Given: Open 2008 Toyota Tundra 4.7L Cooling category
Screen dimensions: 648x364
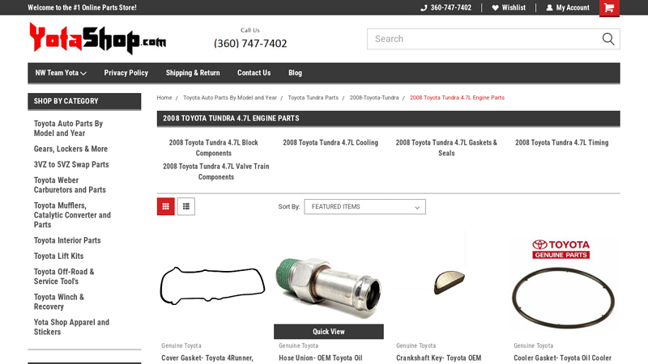Looking at the screenshot, I should point(330,142).
